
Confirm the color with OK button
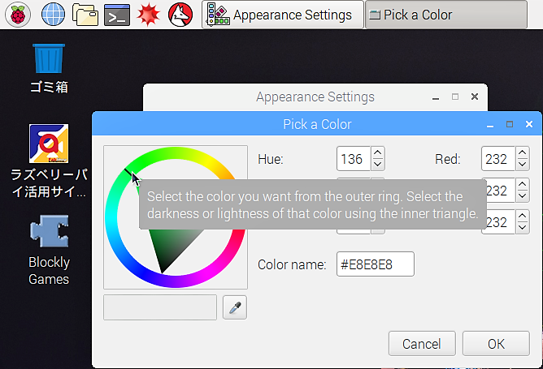click(x=496, y=343)
